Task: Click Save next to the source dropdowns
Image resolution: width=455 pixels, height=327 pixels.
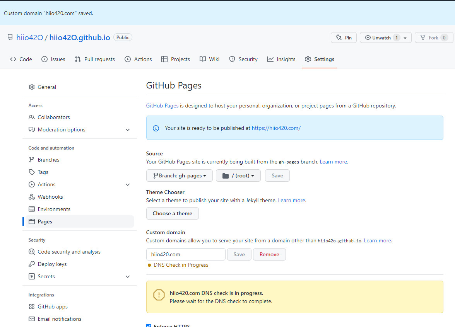Action: coord(277,175)
